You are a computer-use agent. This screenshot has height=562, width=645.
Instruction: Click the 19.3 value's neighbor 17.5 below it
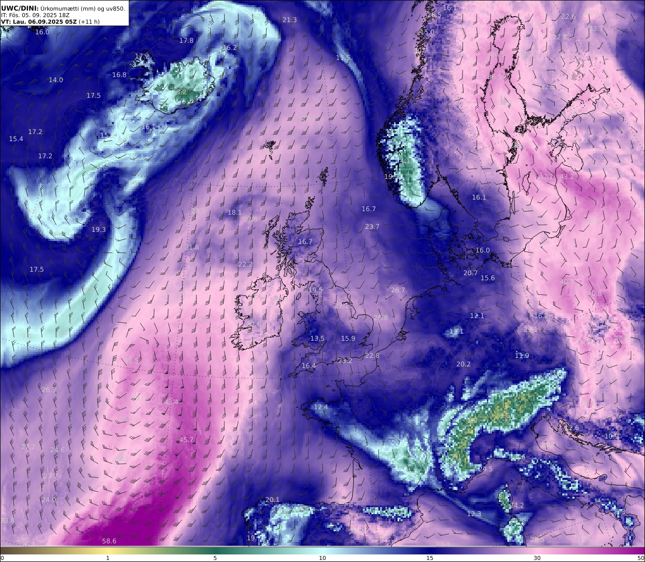(37, 269)
